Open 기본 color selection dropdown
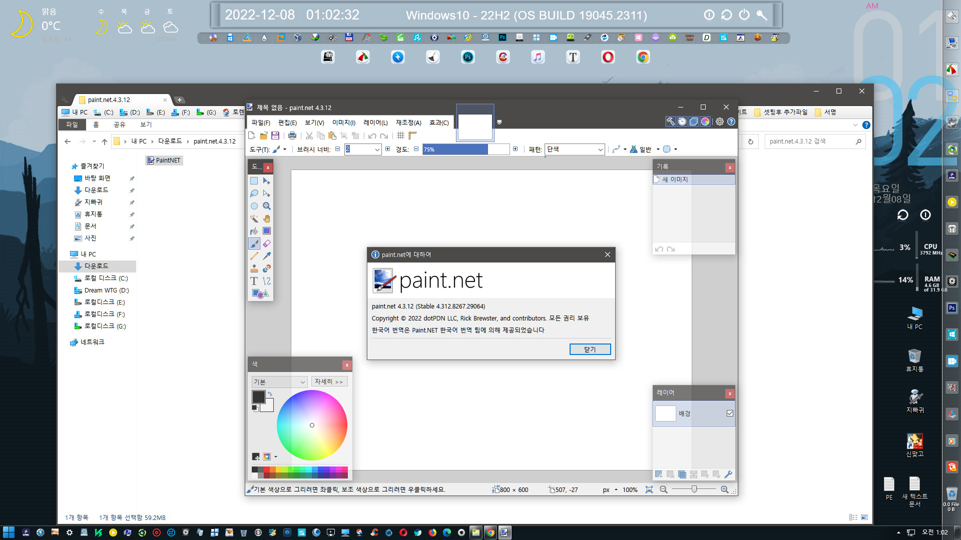The width and height of the screenshot is (961, 540). 279,382
